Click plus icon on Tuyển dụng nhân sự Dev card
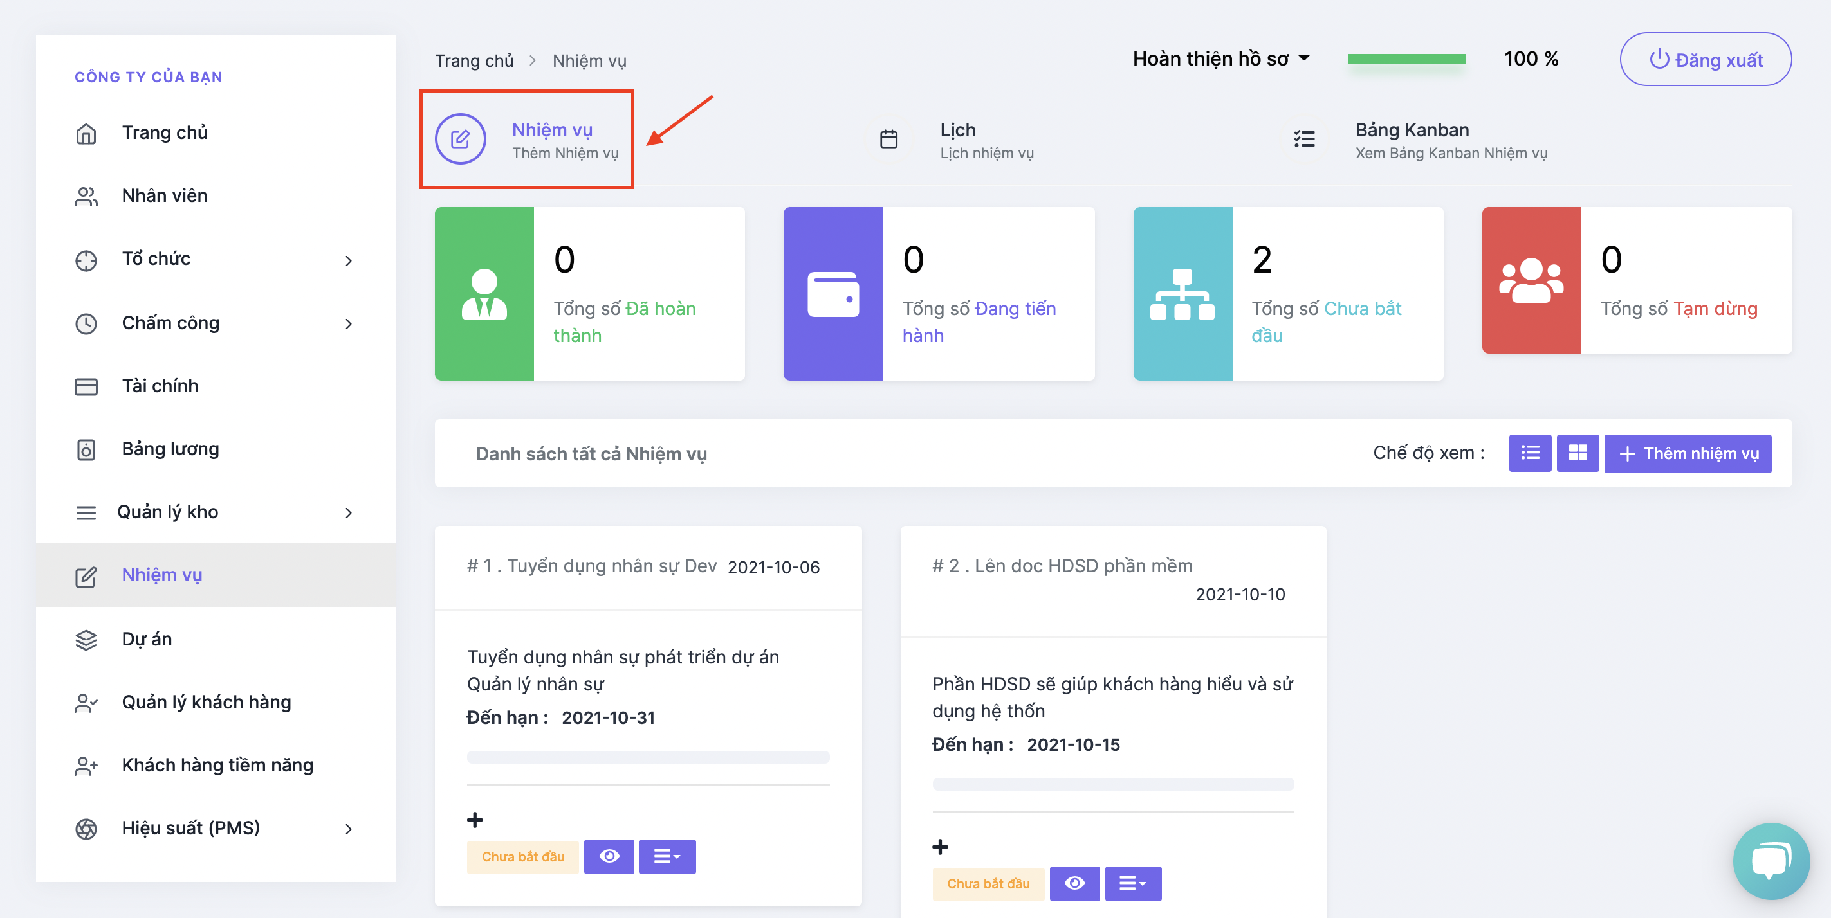 (475, 820)
